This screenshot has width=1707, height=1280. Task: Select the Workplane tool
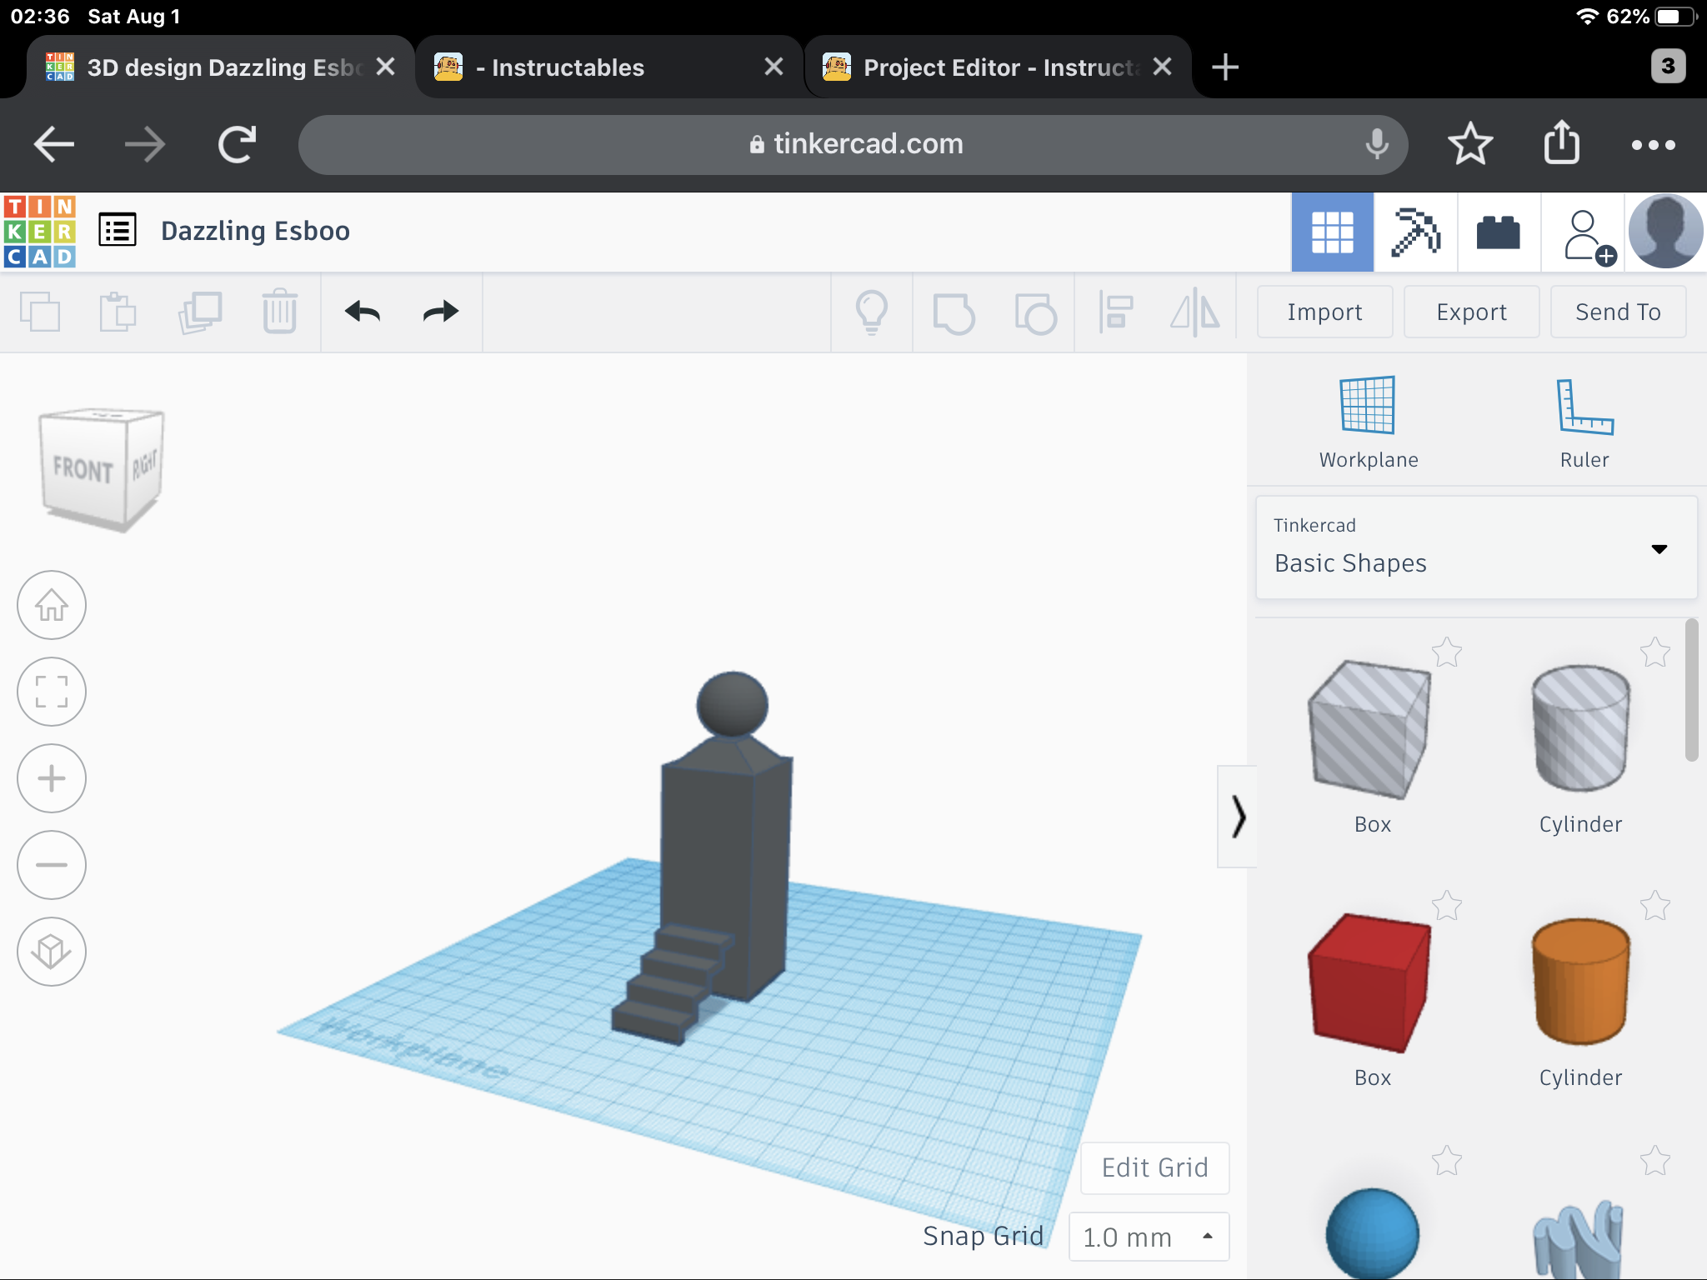click(1368, 422)
